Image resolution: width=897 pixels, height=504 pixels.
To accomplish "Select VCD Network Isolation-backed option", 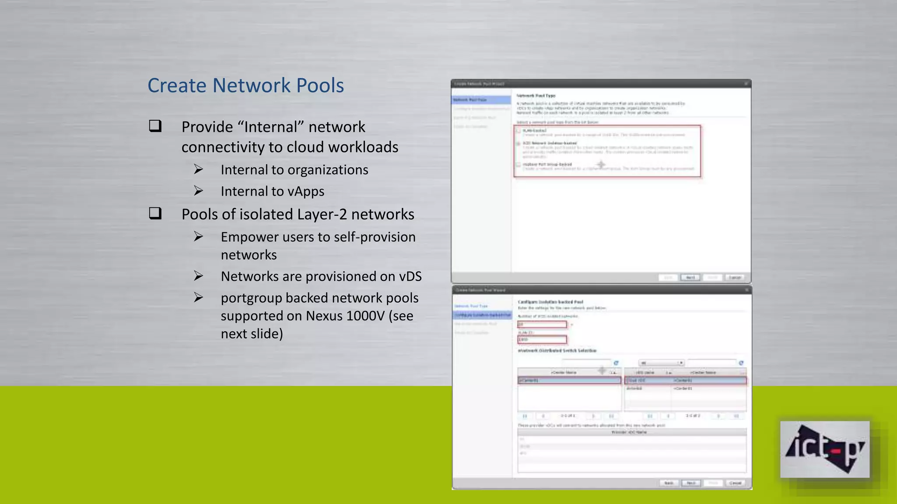I will pyautogui.click(x=519, y=143).
